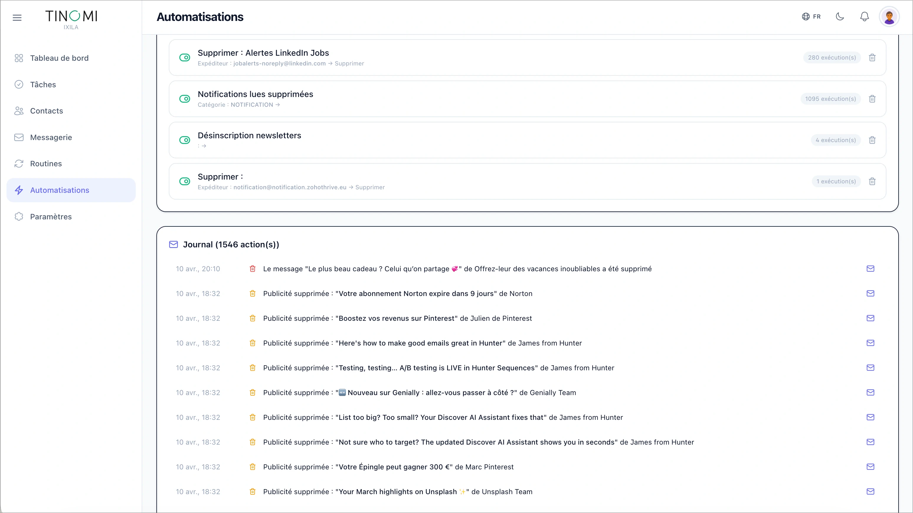Open mail icon for List too big entry

(871, 417)
